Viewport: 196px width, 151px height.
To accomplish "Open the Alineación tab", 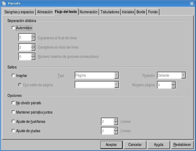I will point(45,12).
